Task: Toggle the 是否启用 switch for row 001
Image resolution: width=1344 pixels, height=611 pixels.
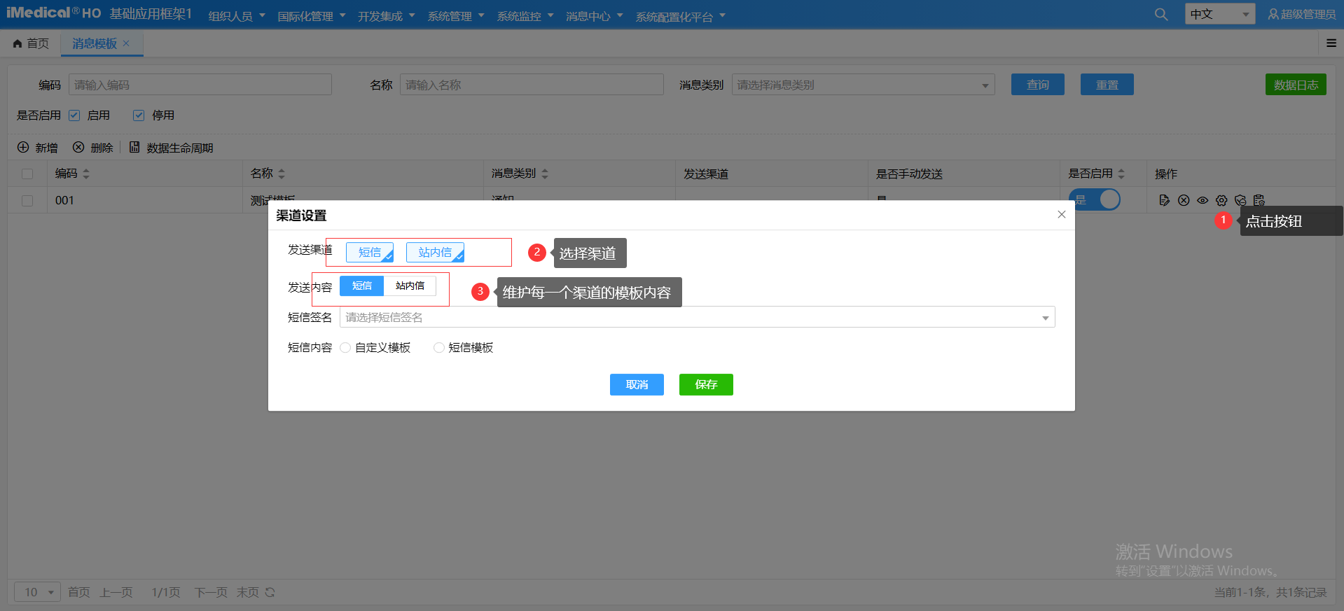Action: pyautogui.click(x=1094, y=200)
